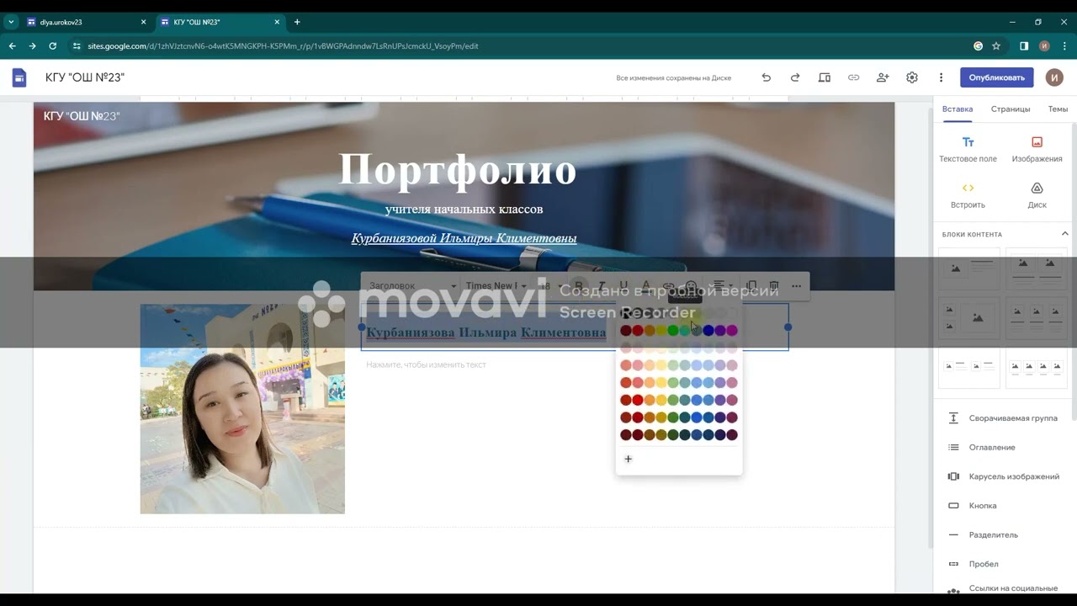The width and height of the screenshot is (1077, 606).
Task: Open site settings gear
Action: point(912,77)
